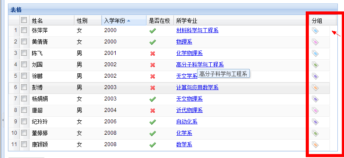
Task: Open the 天文物理系 link
Action: (x=190, y=99)
